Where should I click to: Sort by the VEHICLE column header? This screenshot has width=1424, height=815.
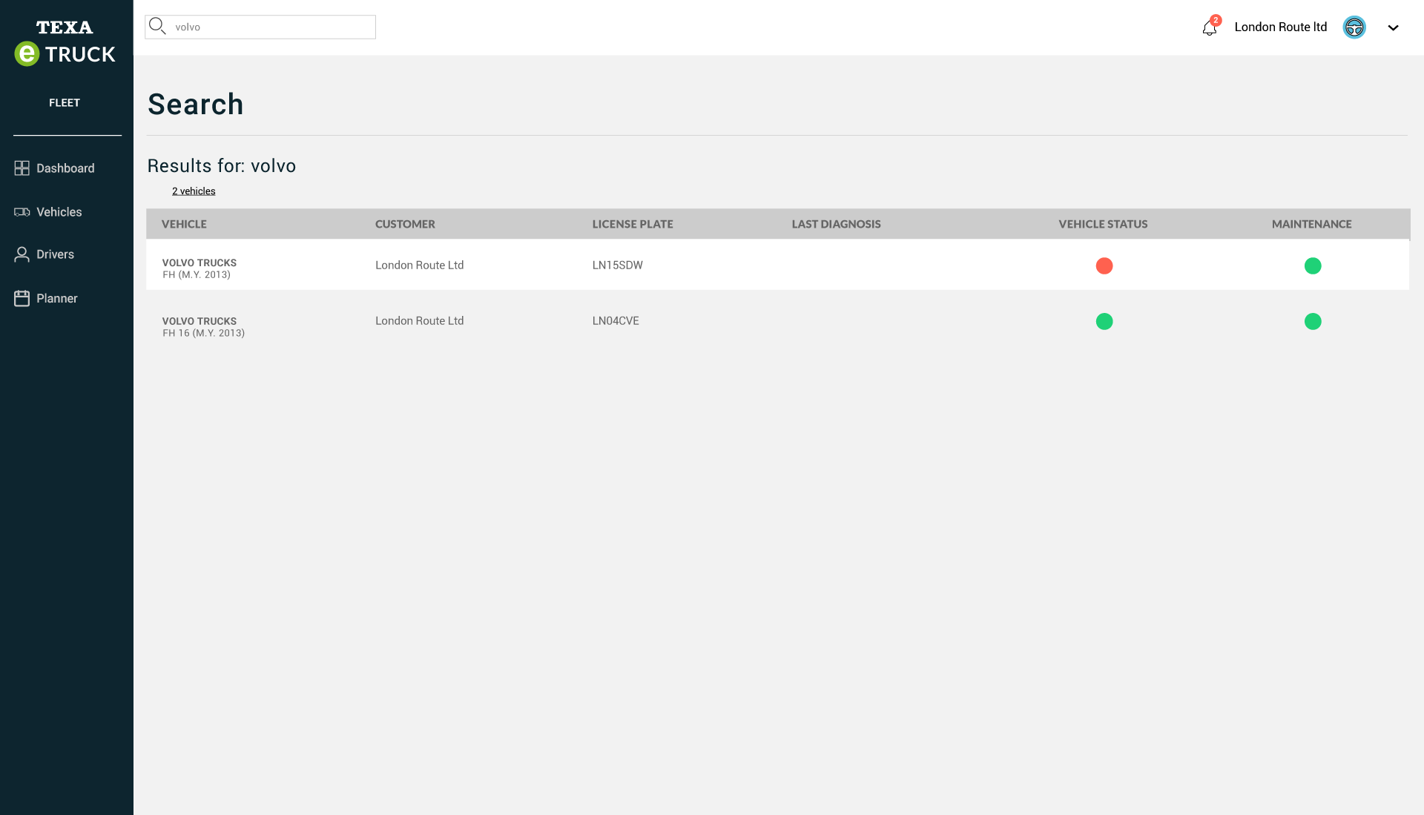click(x=184, y=224)
